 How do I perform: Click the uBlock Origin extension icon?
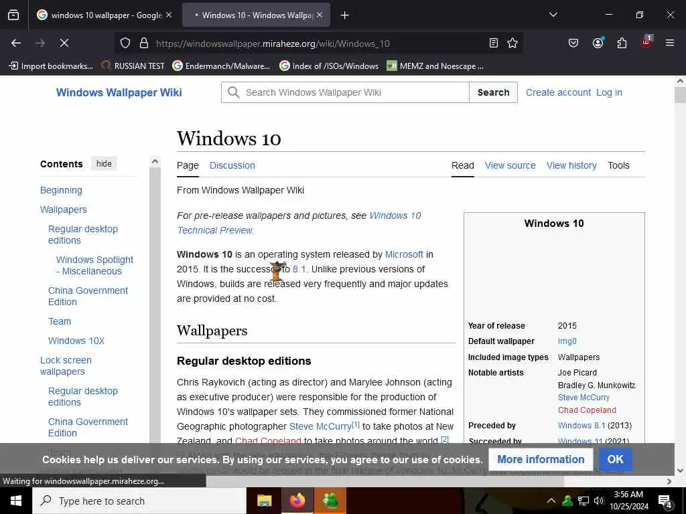coord(646,42)
